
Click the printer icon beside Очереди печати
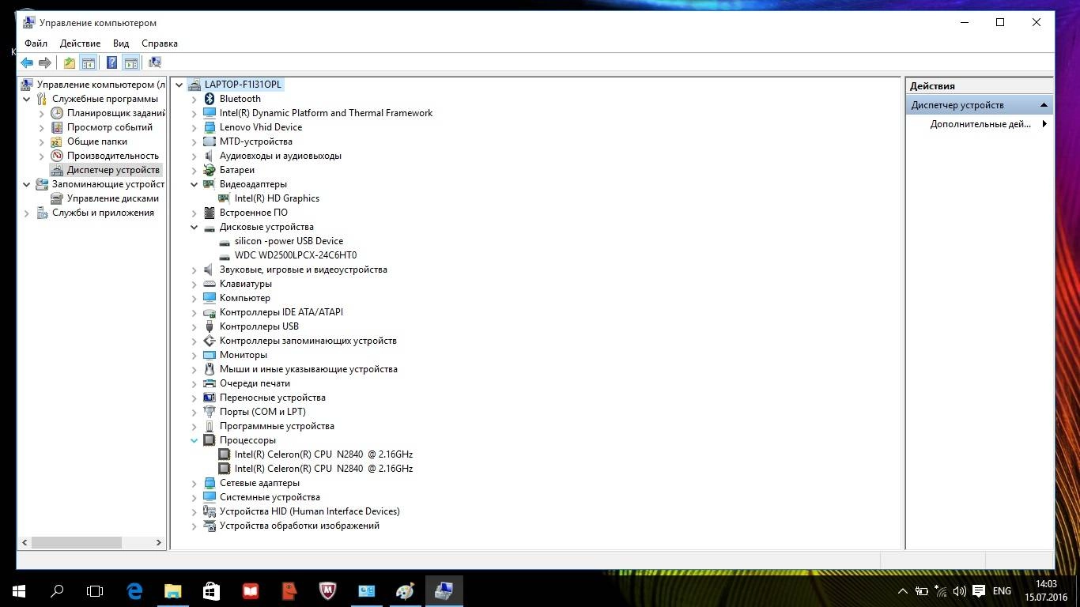[x=210, y=383]
